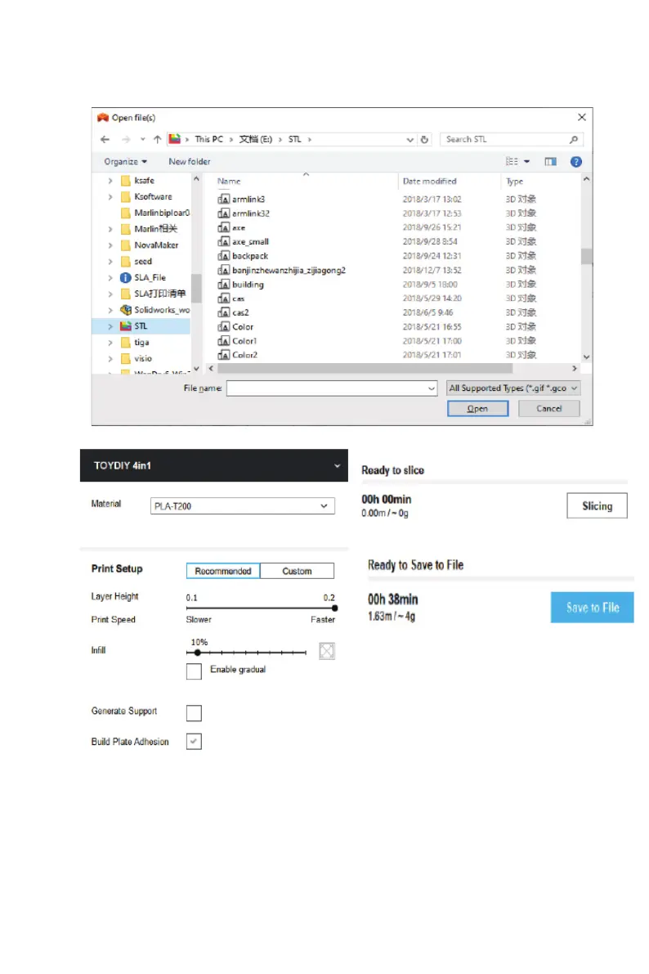649x974 pixels.
Task: Click the armlink32 file icon
Action: (224, 213)
